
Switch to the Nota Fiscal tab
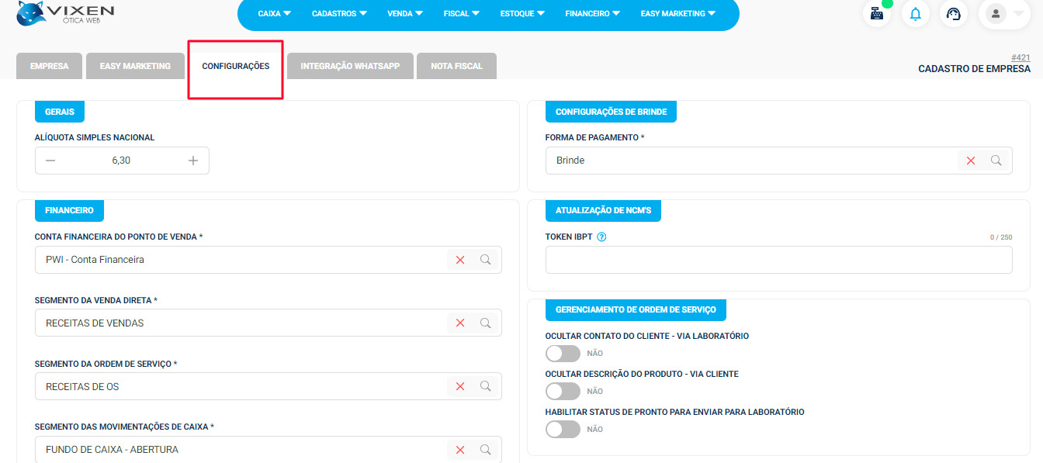[x=456, y=67]
